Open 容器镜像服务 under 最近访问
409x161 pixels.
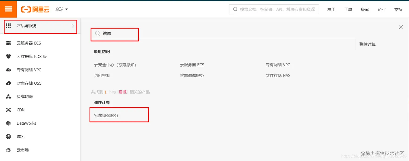pyautogui.click(x=192, y=76)
